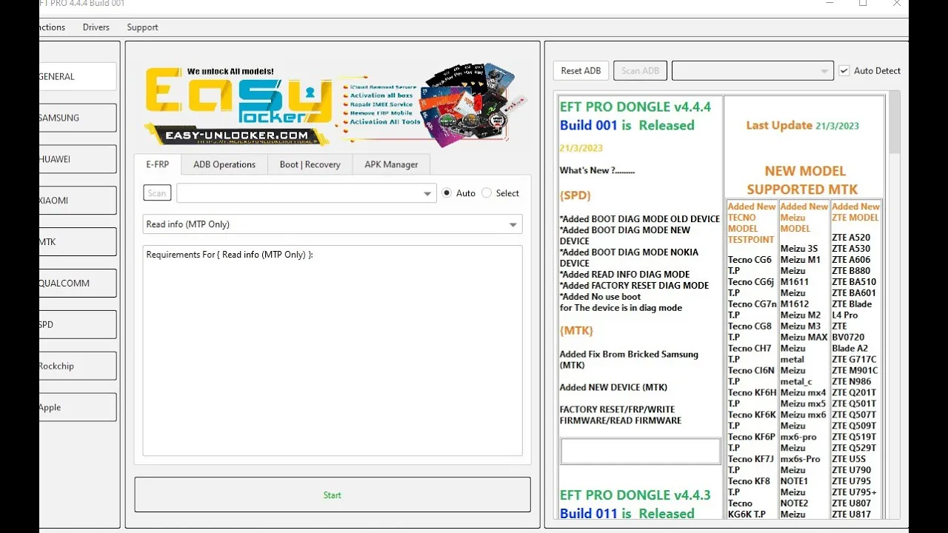Click 'Last Update 21/3/2023' text
Screen dimensions: 948x533
802,125
